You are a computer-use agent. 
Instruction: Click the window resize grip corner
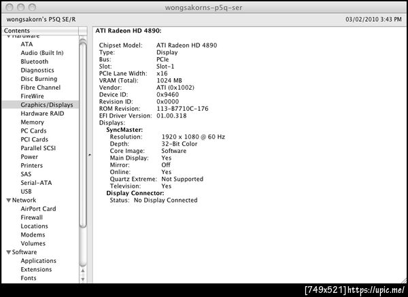click(404, 281)
